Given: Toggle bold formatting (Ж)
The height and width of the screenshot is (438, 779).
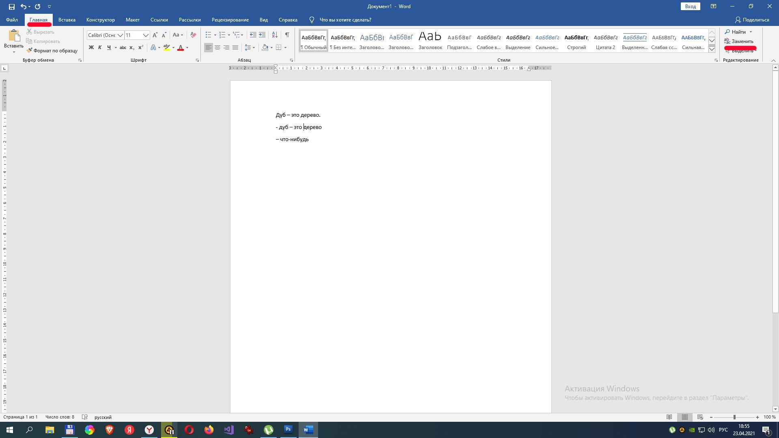Looking at the screenshot, I should coord(91,47).
